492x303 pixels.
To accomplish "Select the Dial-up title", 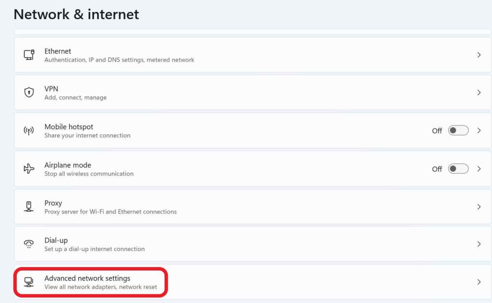I will pyautogui.click(x=56, y=241).
